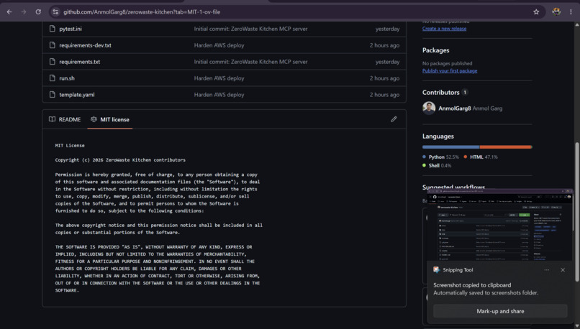This screenshot has width=580, height=329.
Task: Click the Snipping Tool app icon
Action: [x=437, y=270]
